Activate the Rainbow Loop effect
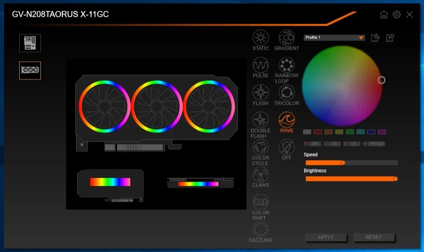This screenshot has width=424, height=252. point(287,65)
